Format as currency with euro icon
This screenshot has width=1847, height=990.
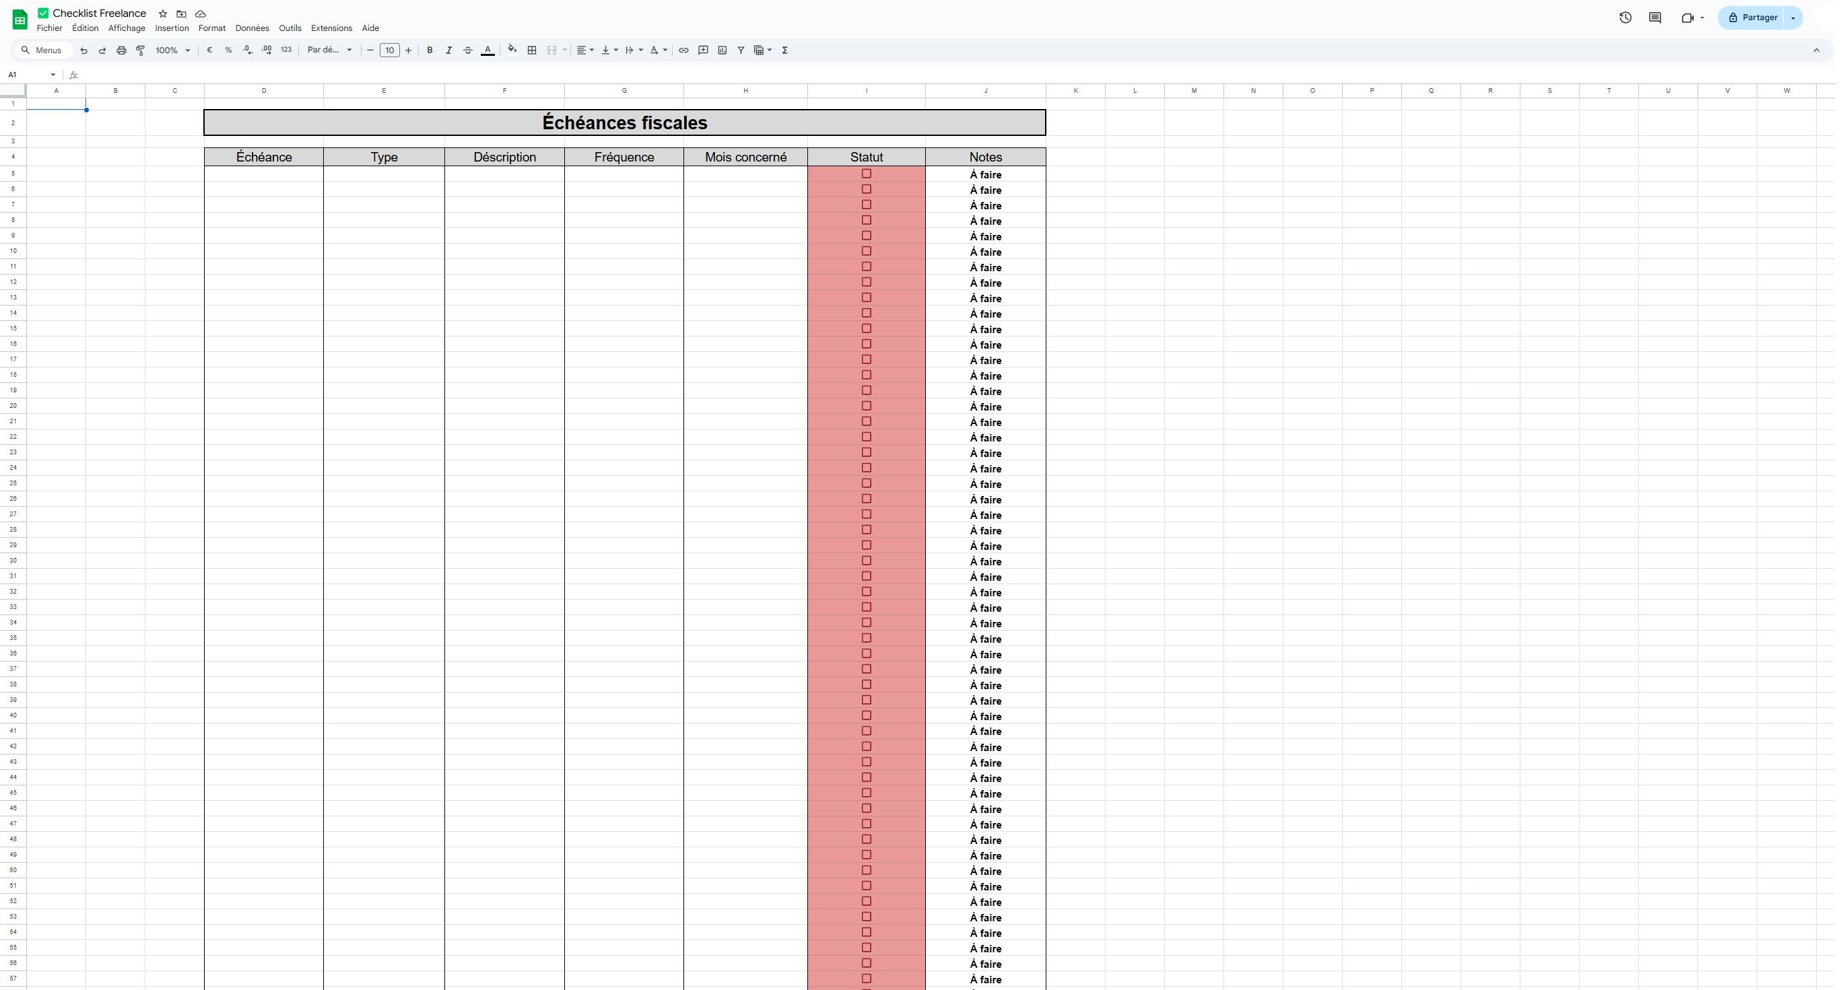209,50
